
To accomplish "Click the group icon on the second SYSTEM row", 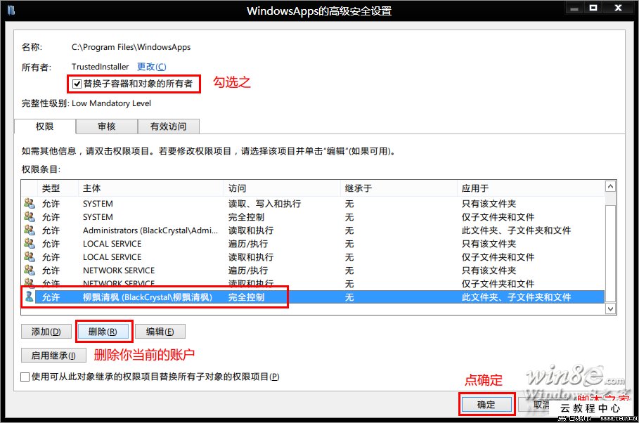I will point(29,217).
